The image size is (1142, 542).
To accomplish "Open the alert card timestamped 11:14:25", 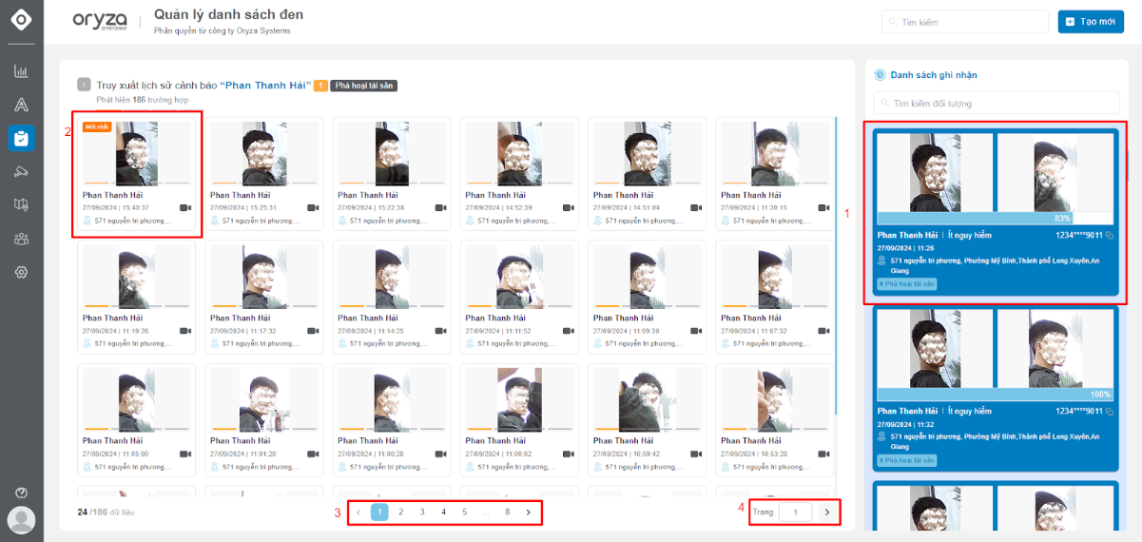I will 392,297.
